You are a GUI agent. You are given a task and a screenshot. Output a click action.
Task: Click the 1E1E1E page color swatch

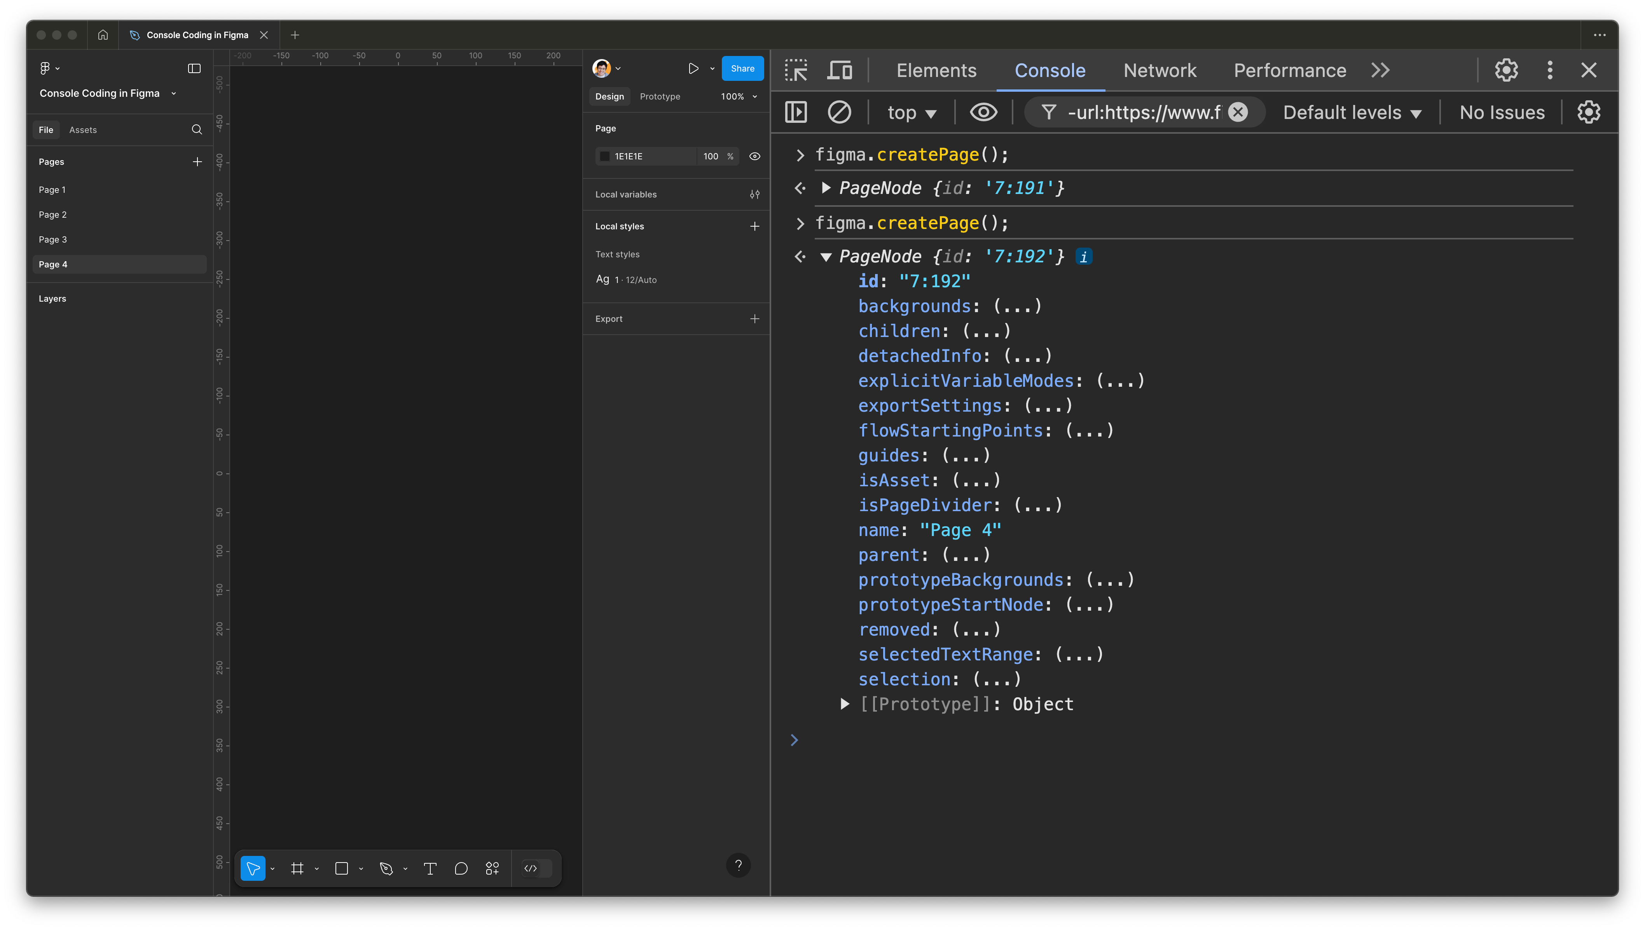click(605, 156)
